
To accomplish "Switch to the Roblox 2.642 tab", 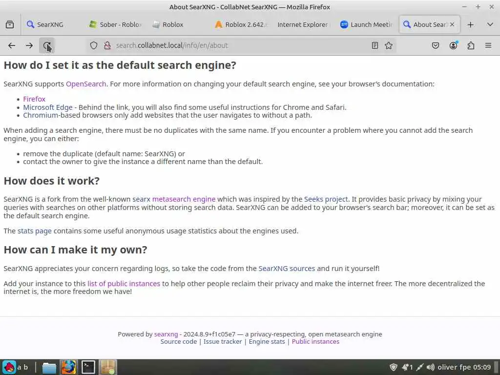I will [241, 24].
